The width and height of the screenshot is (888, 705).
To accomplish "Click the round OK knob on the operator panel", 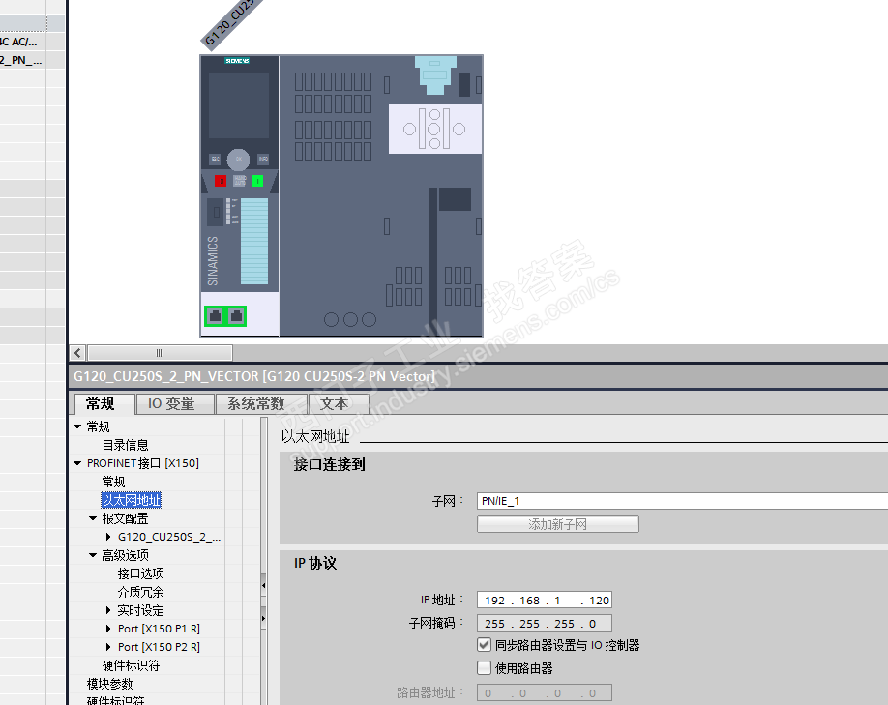I will click(x=238, y=160).
